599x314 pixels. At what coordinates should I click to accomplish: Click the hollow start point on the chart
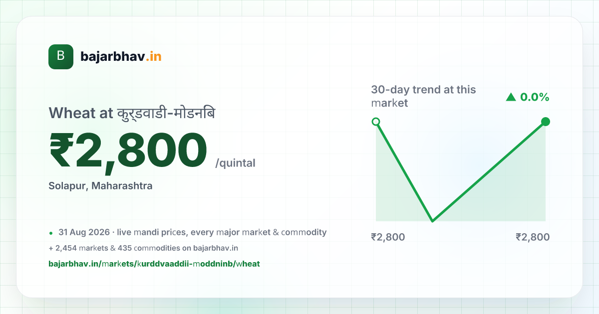point(376,122)
